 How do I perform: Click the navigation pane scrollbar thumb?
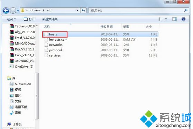(37, 96)
